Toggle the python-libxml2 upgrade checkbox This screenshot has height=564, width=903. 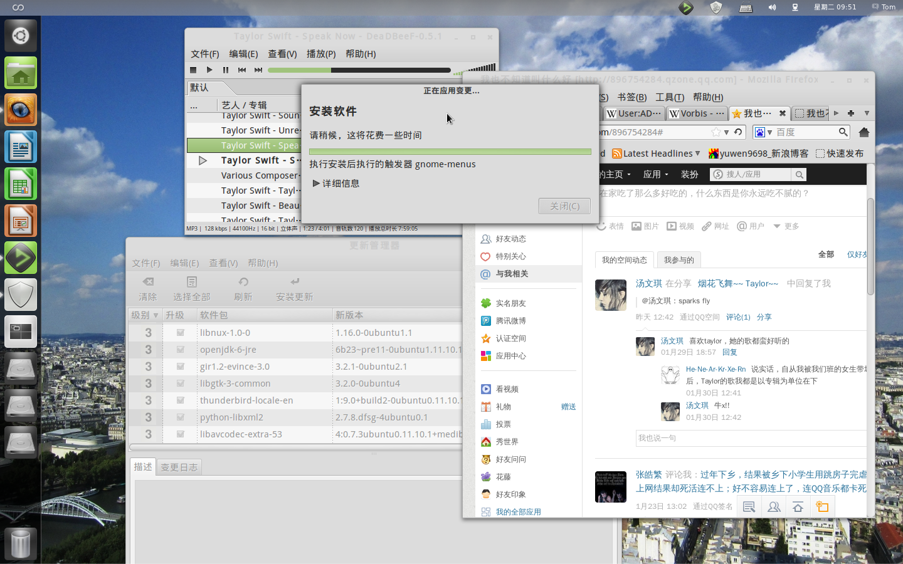pos(180,417)
